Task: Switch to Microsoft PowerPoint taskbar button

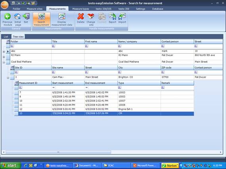Action: tap(146, 165)
